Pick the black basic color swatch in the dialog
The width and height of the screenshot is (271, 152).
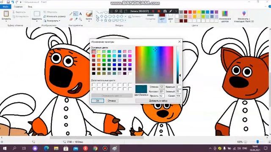tap(94, 73)
